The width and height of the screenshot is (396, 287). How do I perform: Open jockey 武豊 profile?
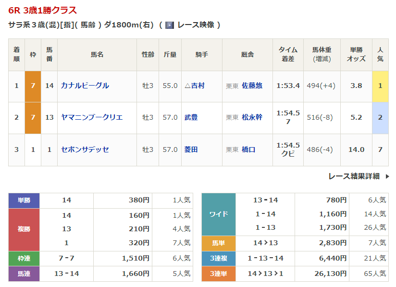point(191,117)
